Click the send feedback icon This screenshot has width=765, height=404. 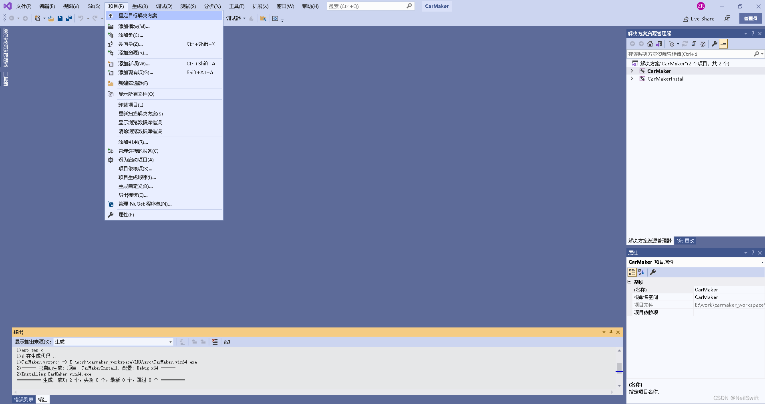coord(727,18)
